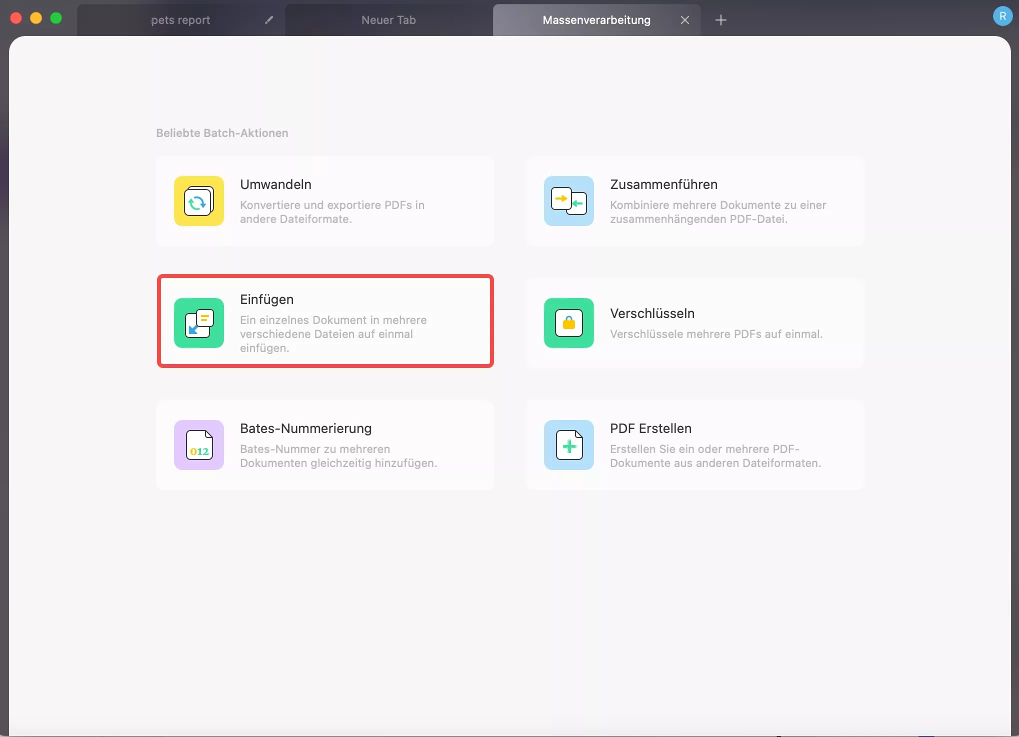Open the Verschlüsseln batch action title
The image size is (1019, 737).
click(652, 313)
